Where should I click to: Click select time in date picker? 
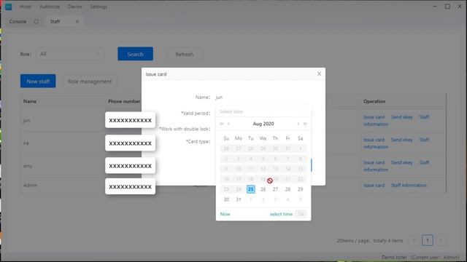click(281, 214)
